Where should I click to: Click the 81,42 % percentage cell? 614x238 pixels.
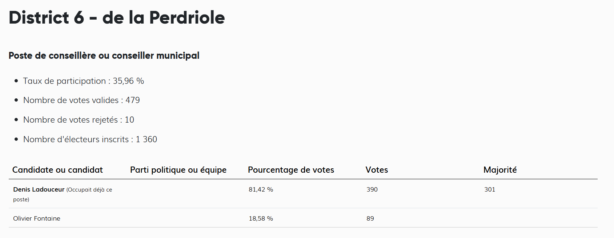click(261, 189)
